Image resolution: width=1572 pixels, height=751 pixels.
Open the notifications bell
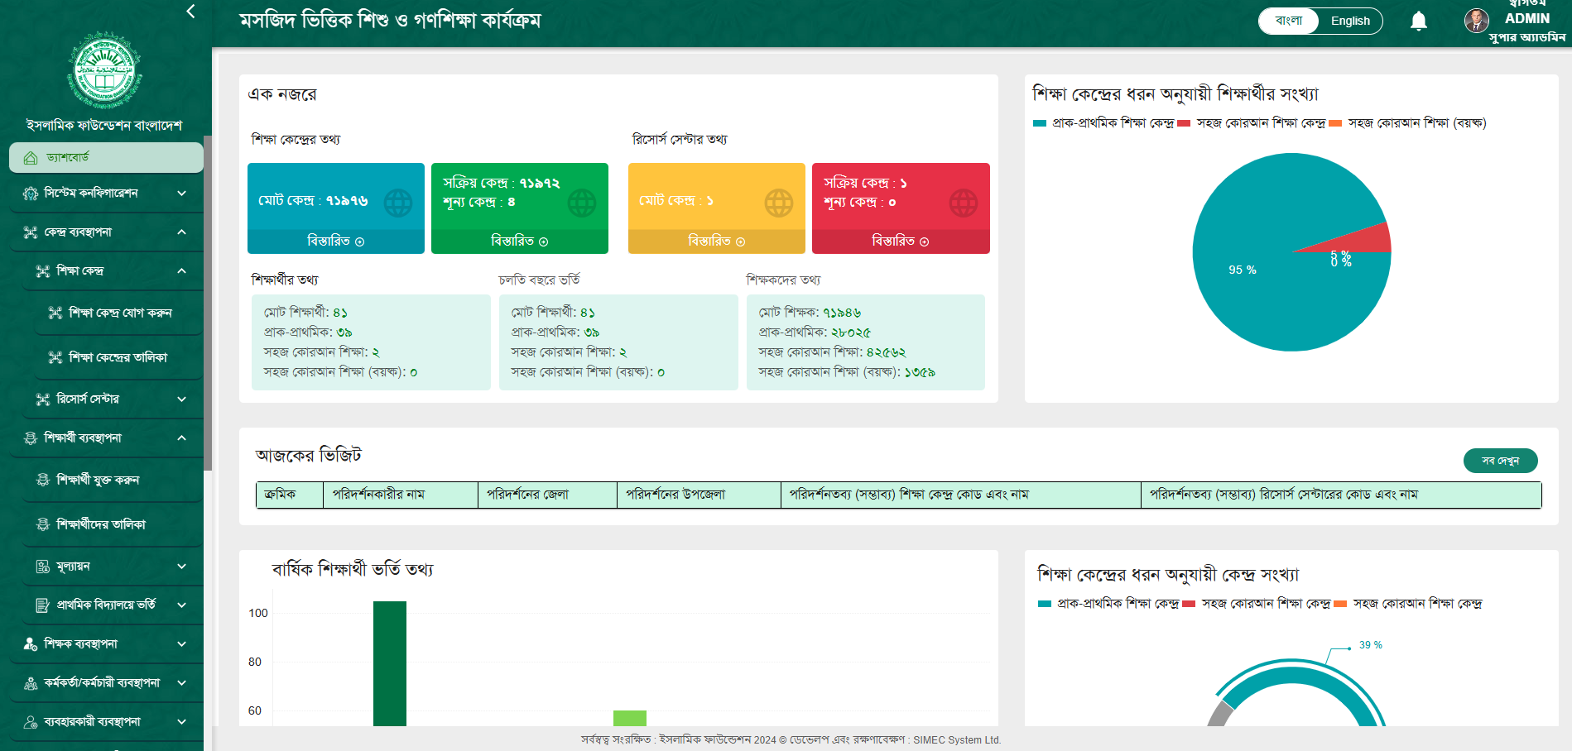tap(1419, 21)
